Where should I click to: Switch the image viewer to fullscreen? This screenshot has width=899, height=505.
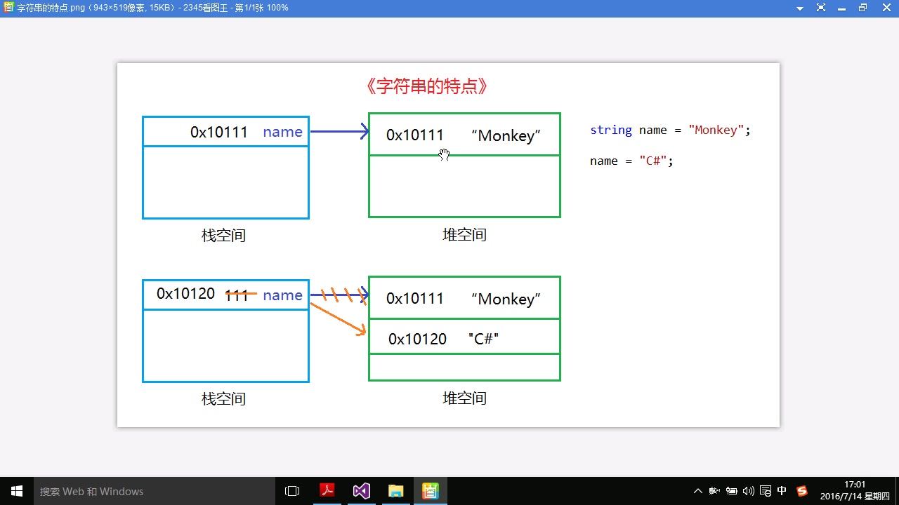point(821,8)
